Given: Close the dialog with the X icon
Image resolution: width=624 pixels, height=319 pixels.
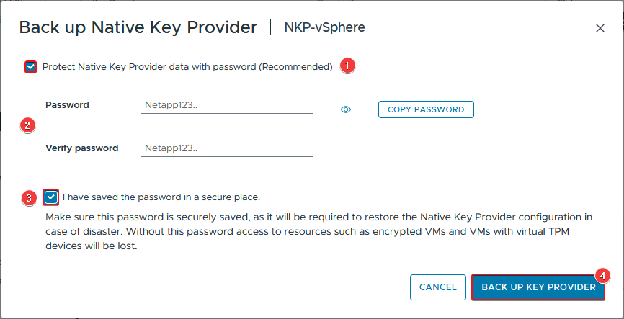Looking at the screenshot, I should click(600, 28).
